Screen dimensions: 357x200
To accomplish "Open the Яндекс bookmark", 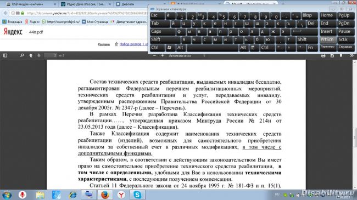I will (x=32, y=22).
